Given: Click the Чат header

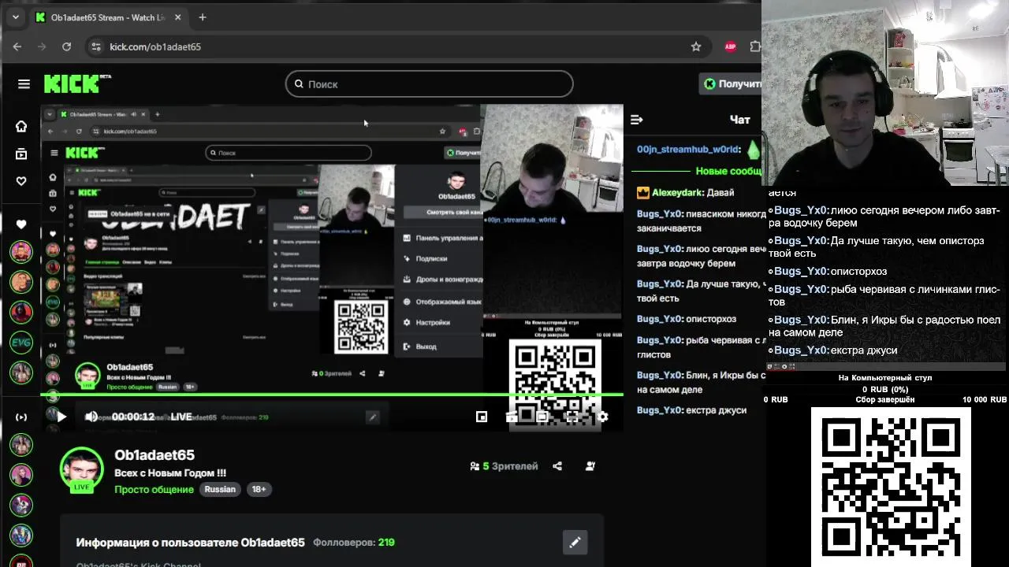Looking at the screenshot, I should click(x=739, y=120).
